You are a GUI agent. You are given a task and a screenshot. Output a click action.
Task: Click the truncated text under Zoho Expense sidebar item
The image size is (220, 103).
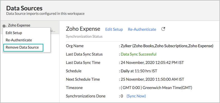[53, 31]
